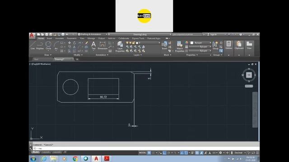Screen dimensions: 289x162
Task: Open the customization menu in status bar
Action: (257, 153)
